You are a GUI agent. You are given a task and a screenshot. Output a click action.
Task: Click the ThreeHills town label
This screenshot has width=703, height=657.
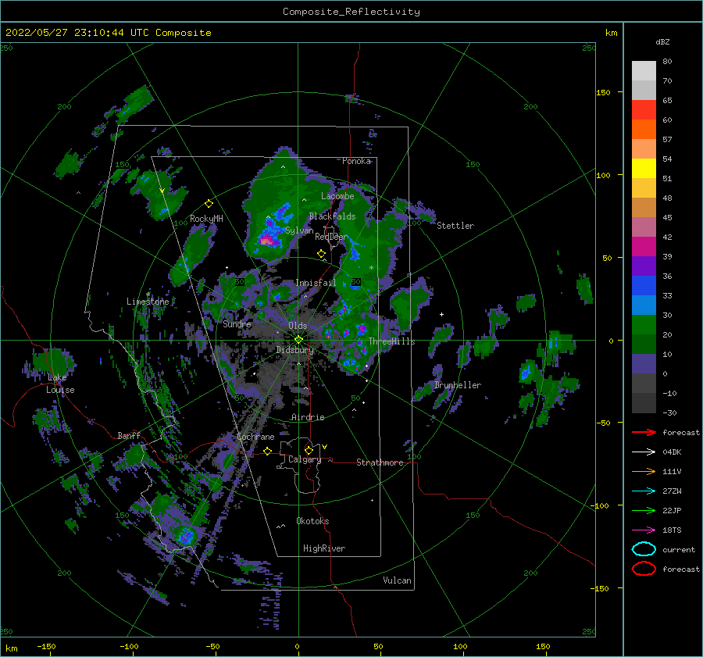(391, 341)
